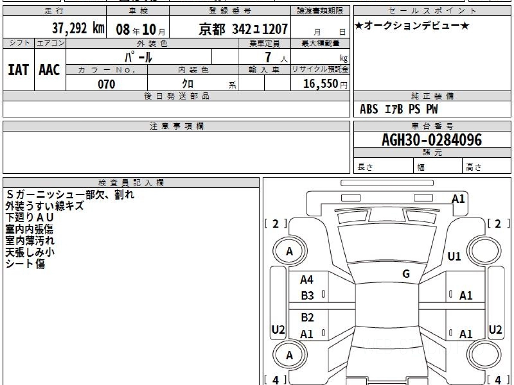
Task: Select the 16,550円 recycle deposit amount
Action: [326, 84]
